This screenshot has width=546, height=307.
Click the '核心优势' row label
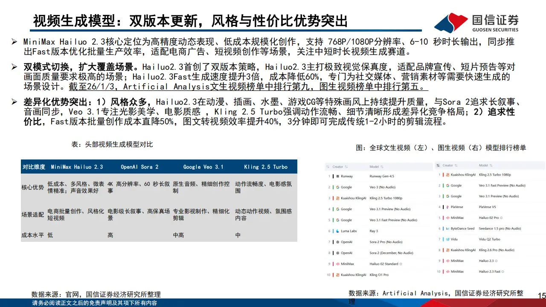(x=33, y=187)
